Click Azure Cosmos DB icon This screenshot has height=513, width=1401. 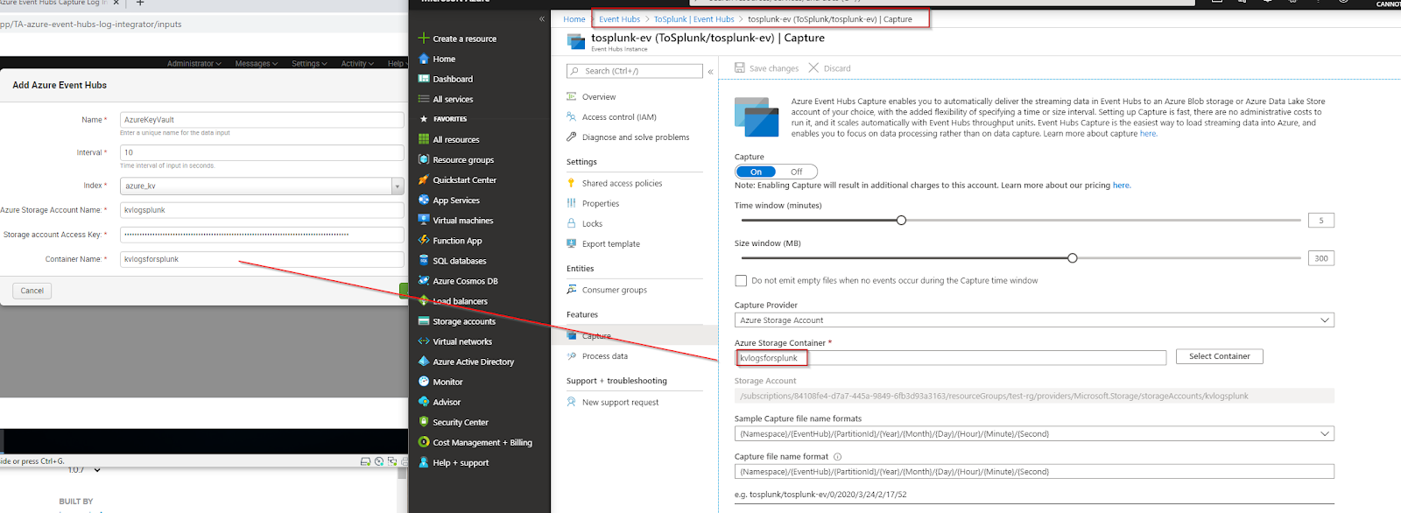coord(424,280)
